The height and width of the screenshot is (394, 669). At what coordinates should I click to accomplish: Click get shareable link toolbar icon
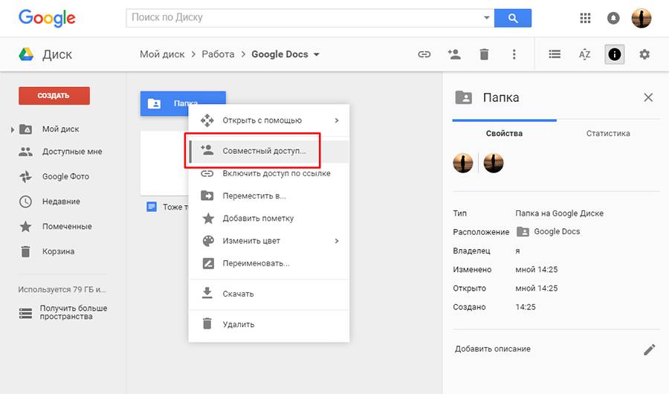point(424,54)
